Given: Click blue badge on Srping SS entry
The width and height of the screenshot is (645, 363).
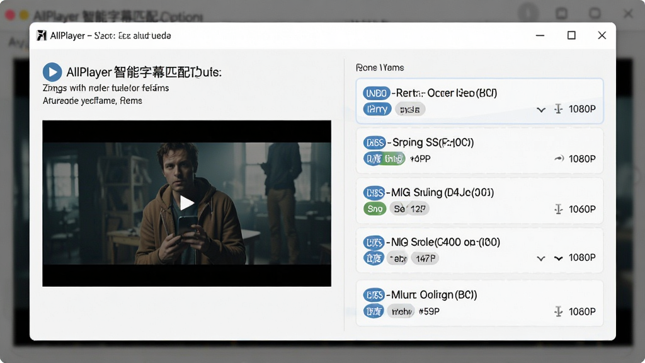Looking at the screenshot, I should click(x=374, y=143).
